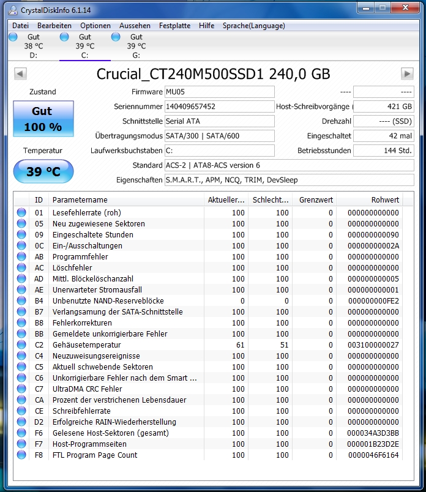
Task: Click the Host-Schreibvorgänge value 421 GB
Action: [x=384, y=106]
